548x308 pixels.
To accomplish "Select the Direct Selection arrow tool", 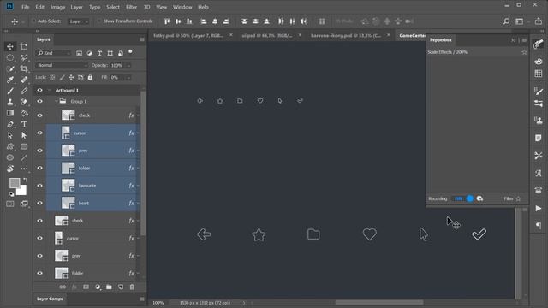I will (24, 135).
